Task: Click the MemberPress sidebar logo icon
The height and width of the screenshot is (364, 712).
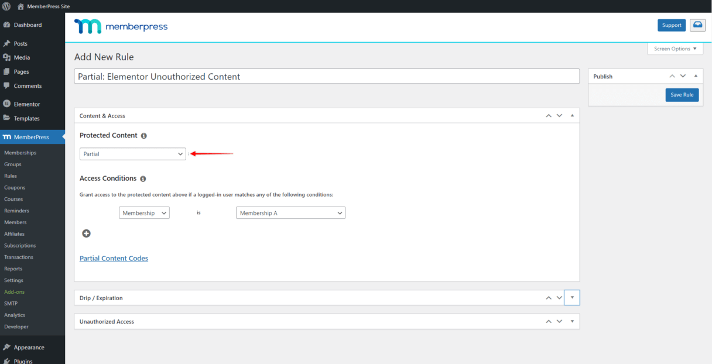Action: pyautogui.click(x=6, y=137)
